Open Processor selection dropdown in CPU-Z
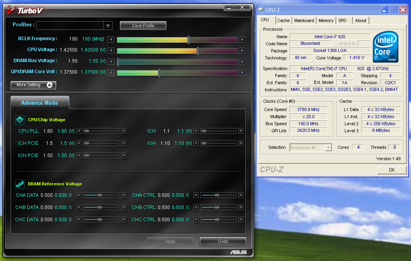The image size is (411, 261). click(328, 148)
